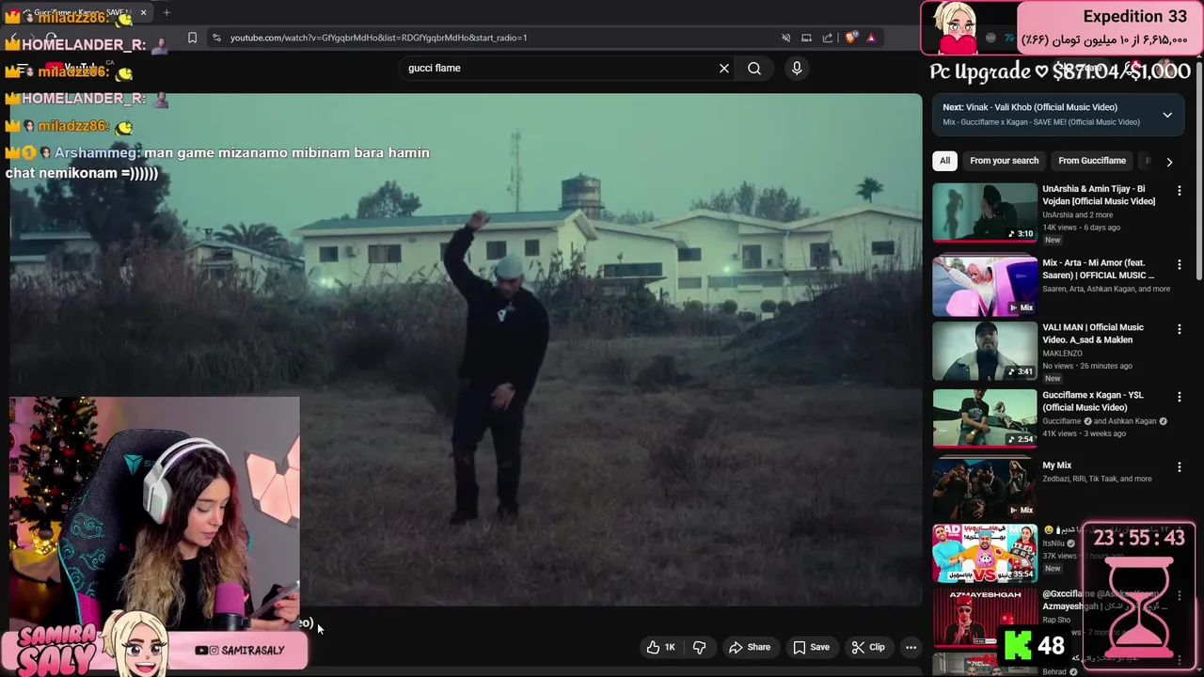Start voice search with the microphone icon
Screen dimensions: 1204x677
pyautogui.click(x=797, y=68)
